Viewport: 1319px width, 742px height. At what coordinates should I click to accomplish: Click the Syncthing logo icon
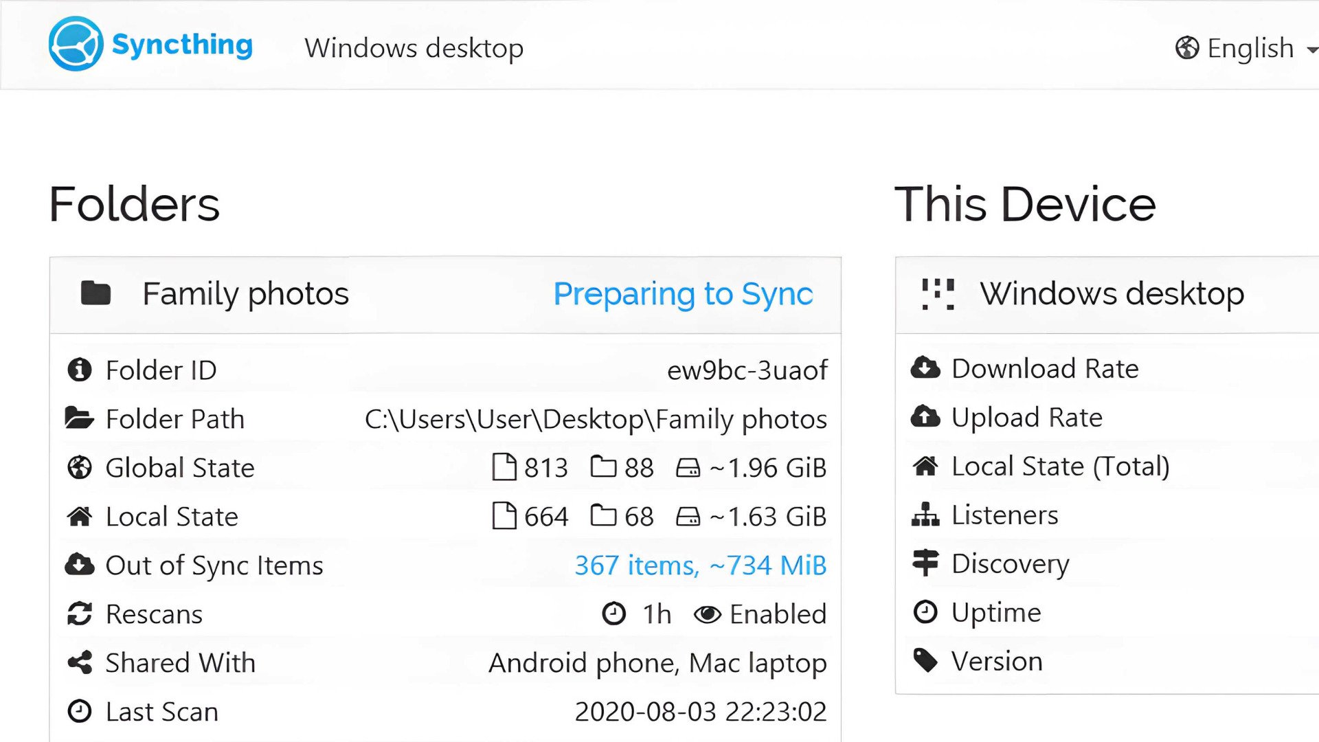coord(76,44)
